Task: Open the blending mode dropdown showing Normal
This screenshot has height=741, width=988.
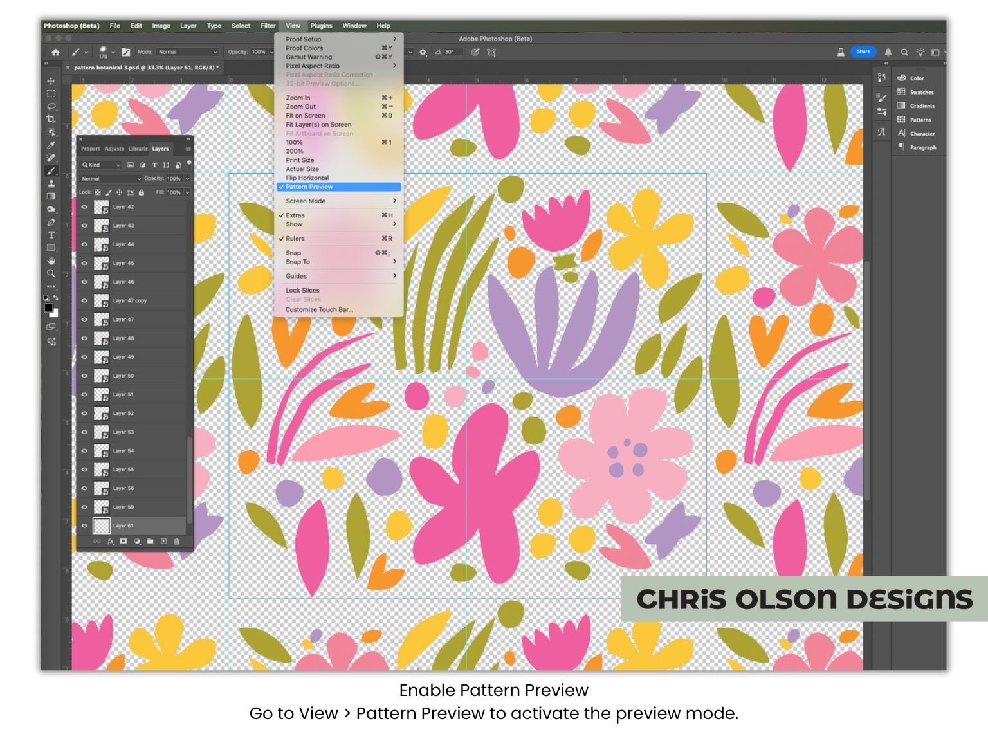Action: [x=111, y=179]
